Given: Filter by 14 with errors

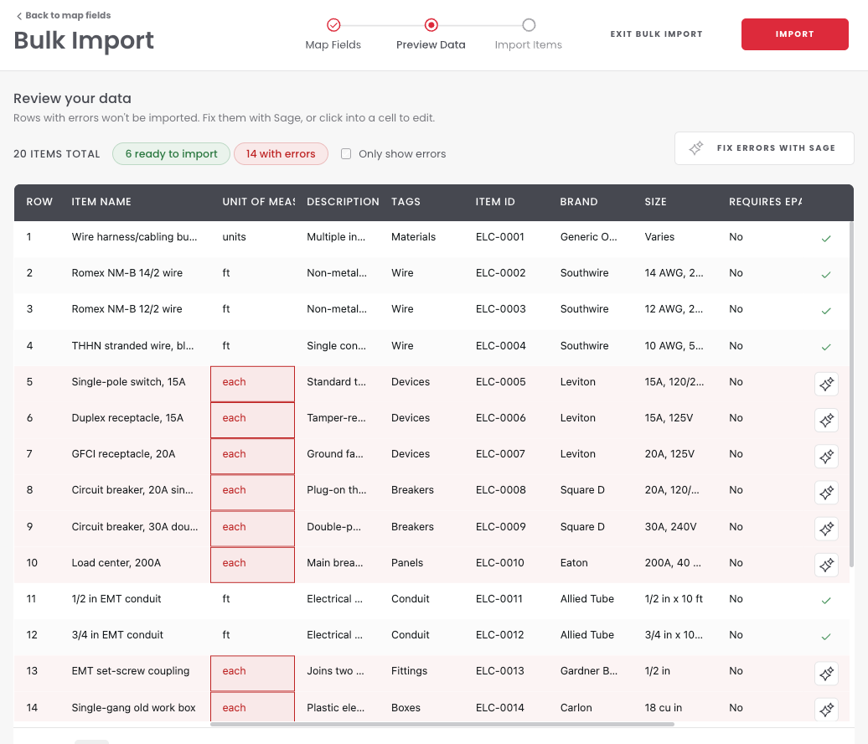Looking at the screenshot, I should coord(281,154).
